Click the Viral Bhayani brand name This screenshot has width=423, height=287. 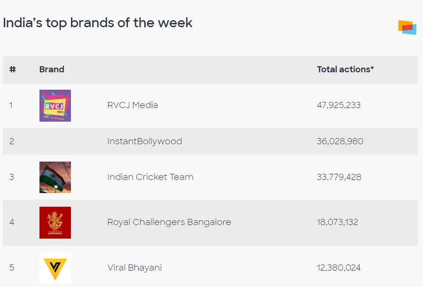(x=134, y=268)
